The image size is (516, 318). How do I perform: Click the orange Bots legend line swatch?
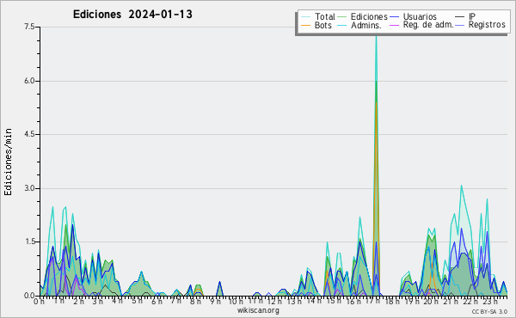point(305,25)
